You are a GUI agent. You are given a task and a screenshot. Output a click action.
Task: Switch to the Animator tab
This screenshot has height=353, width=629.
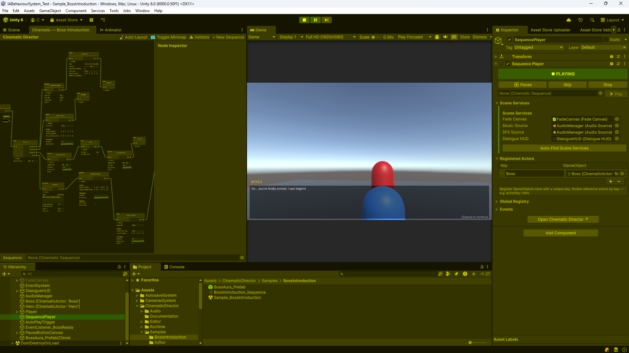(x=111, y=30)
